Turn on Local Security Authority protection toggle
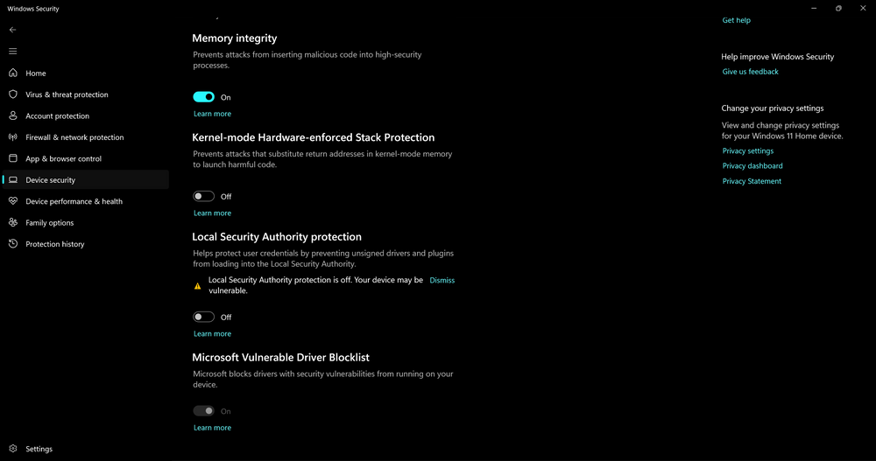The height and width of the screenshot is (461, 876). pyautogui.click(x=203, y=318)
